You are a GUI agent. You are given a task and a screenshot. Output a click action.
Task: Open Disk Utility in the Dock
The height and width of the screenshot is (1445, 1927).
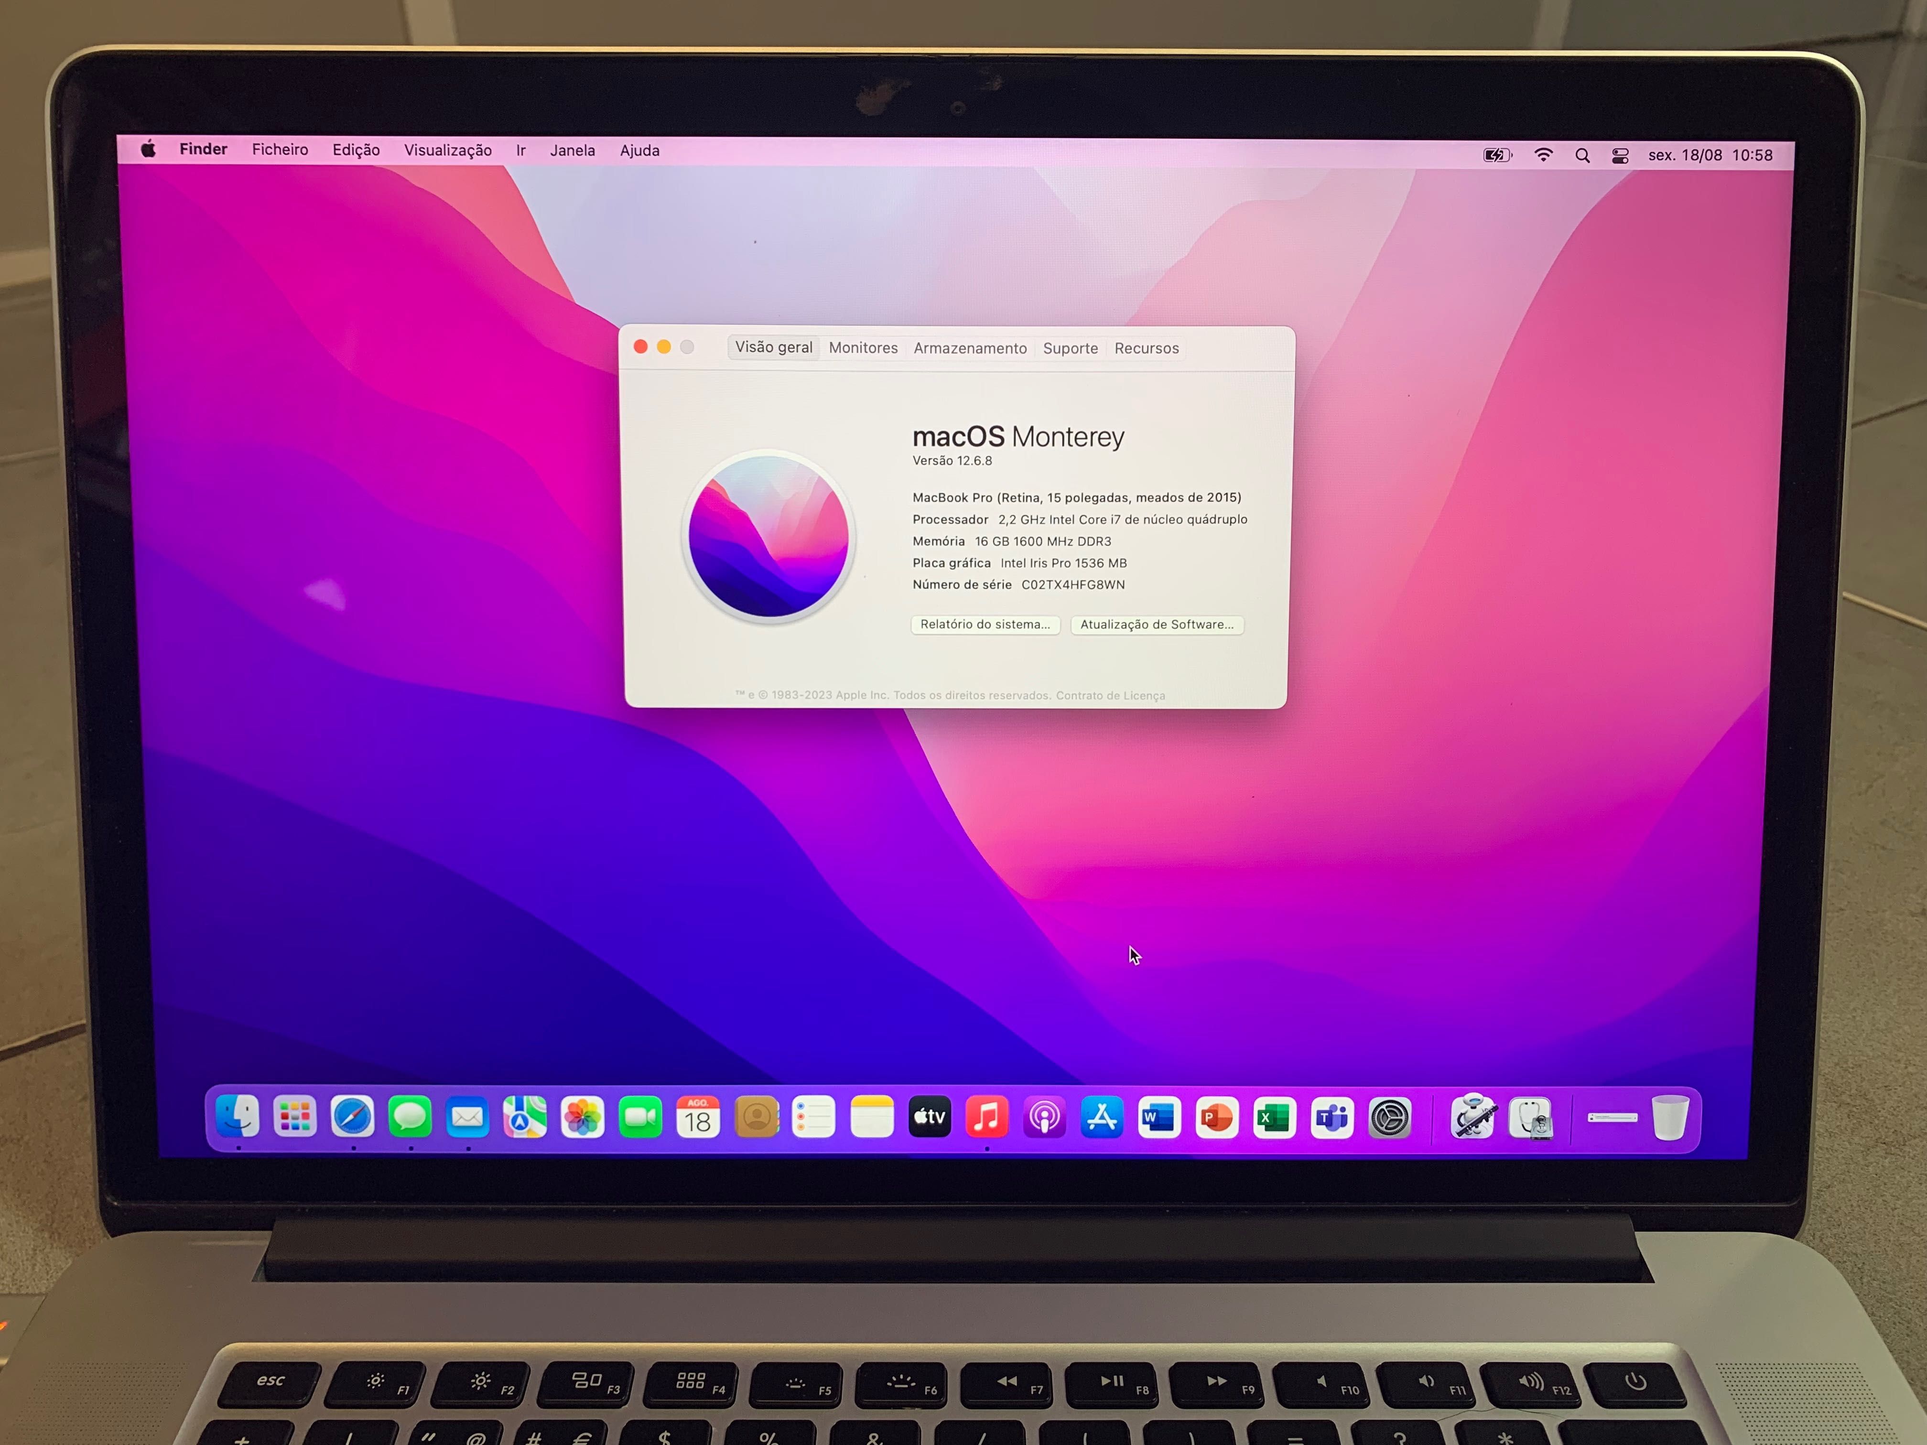click(x=1531, y=1118)
